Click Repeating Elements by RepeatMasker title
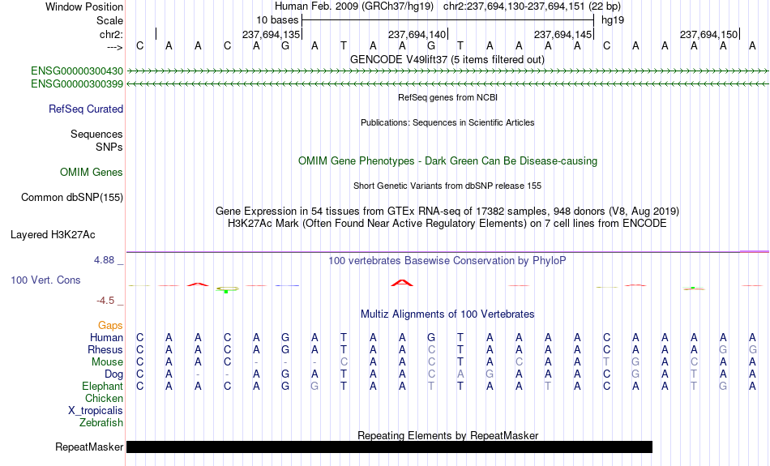The image size is (770, 466). click(x=447, y=435)
